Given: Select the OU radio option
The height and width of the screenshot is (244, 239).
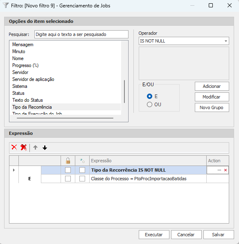Looking at the screenshot, I should (149, 104).
